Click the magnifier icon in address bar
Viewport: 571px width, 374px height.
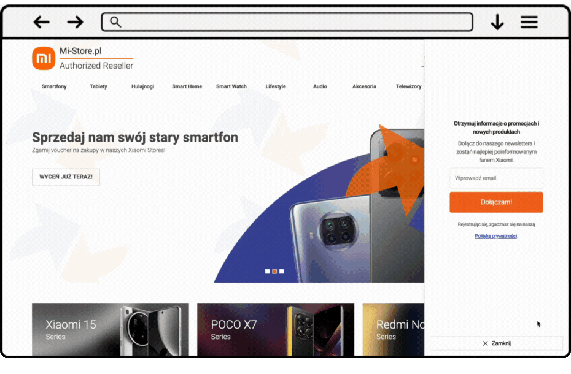click(x=115, y=22)
